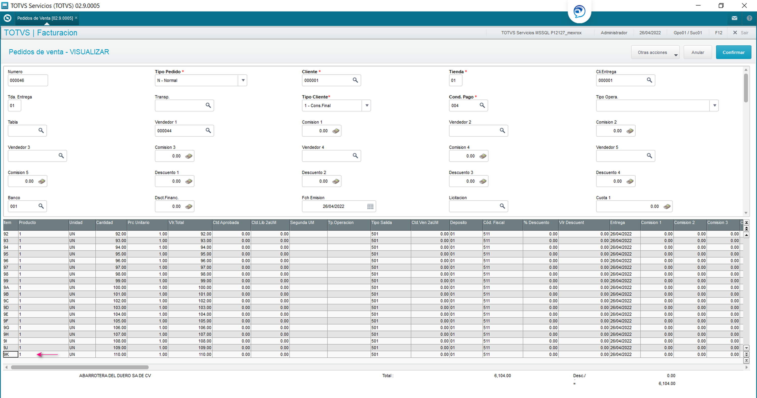
Task: Expand the Tipo Pedido dropdown
Action: pyautogui.click(x=243, y=80)
